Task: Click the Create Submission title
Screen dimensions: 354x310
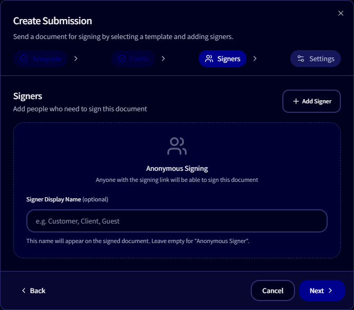Action: point(53,21)
